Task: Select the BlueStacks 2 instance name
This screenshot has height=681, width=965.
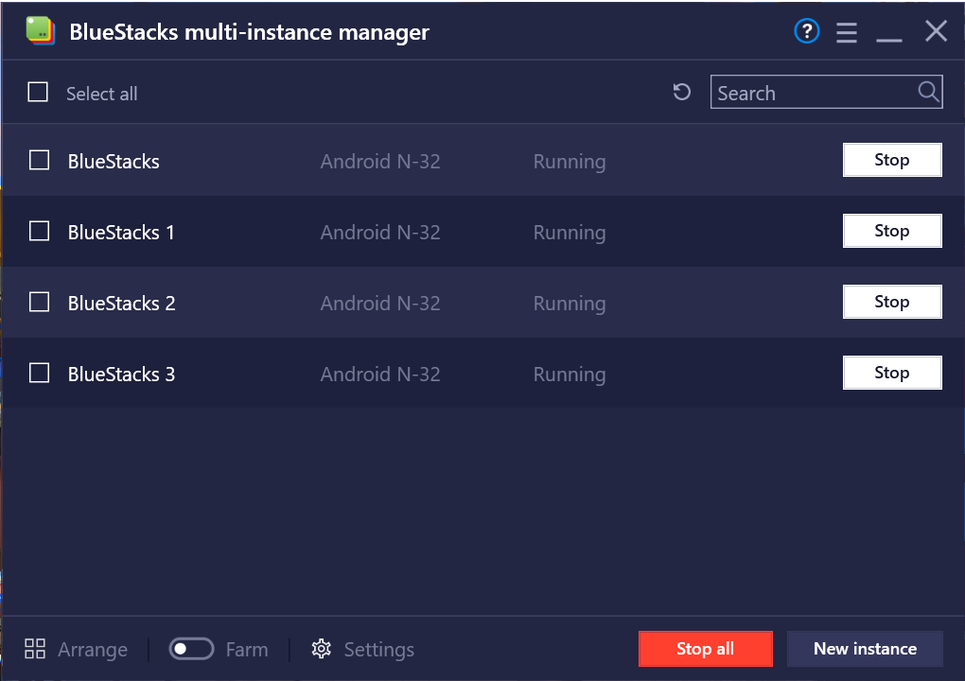Action: pyautogui.click(x=122, y=303)
